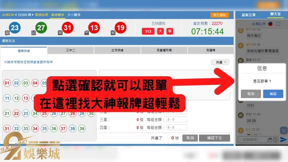Click 取消 in the follow-bet dialog
This screenshot has width=288, height=162.
tap(251, 94)
